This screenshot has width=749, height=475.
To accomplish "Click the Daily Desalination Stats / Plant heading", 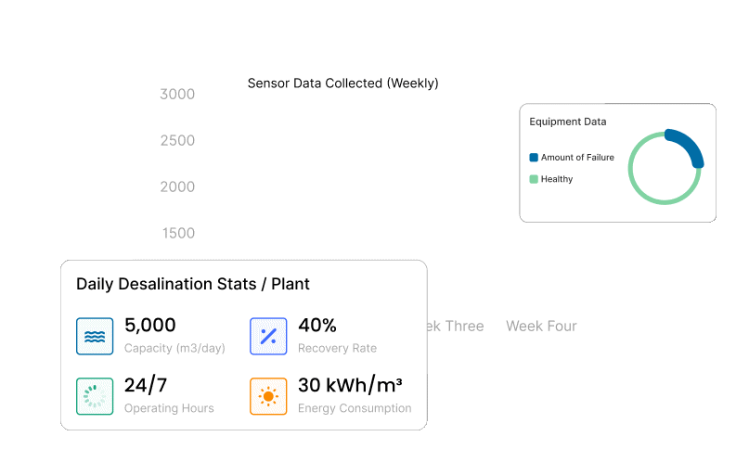I will (193, 284).
